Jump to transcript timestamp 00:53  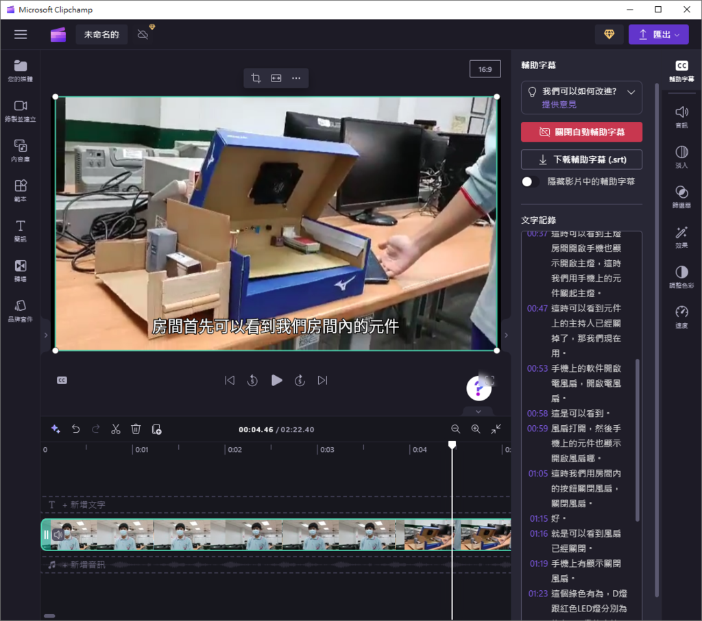(537, 368)
